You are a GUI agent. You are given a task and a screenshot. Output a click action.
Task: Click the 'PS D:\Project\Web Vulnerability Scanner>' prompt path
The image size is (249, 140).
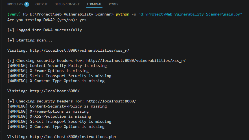click(x=68, y=14)
